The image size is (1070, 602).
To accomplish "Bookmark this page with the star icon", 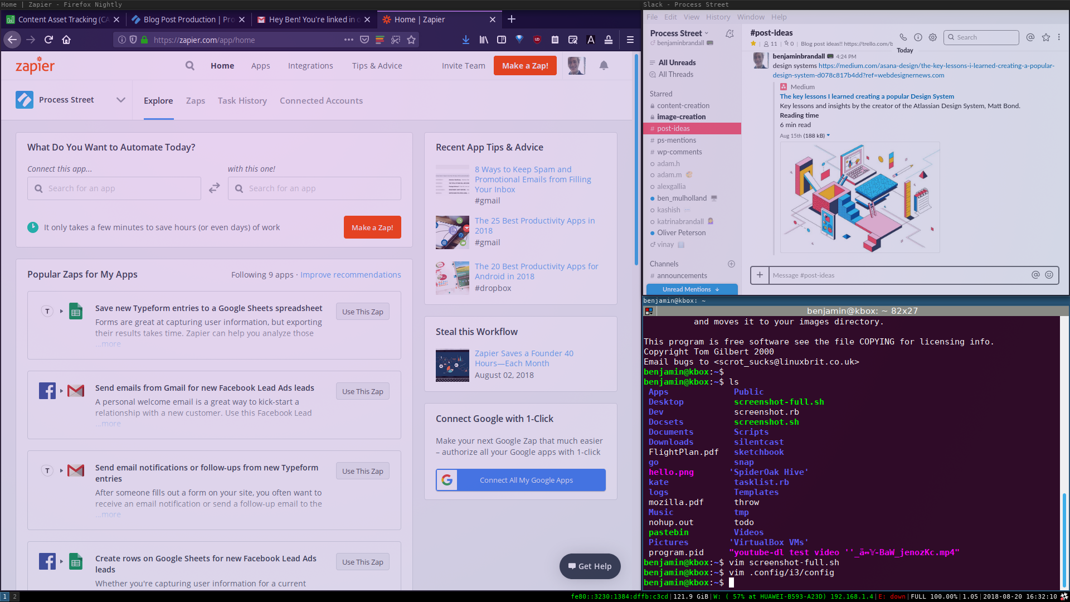I will coord(411,40).
